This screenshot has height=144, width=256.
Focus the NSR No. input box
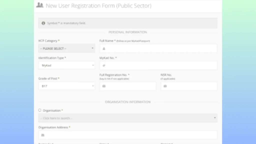pos(191,86)
